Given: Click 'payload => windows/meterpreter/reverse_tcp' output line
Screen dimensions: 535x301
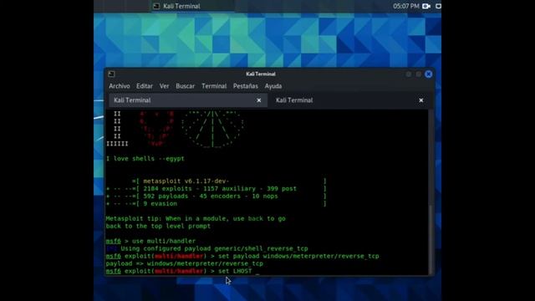Looking at the screenshot, I should 184,263.
